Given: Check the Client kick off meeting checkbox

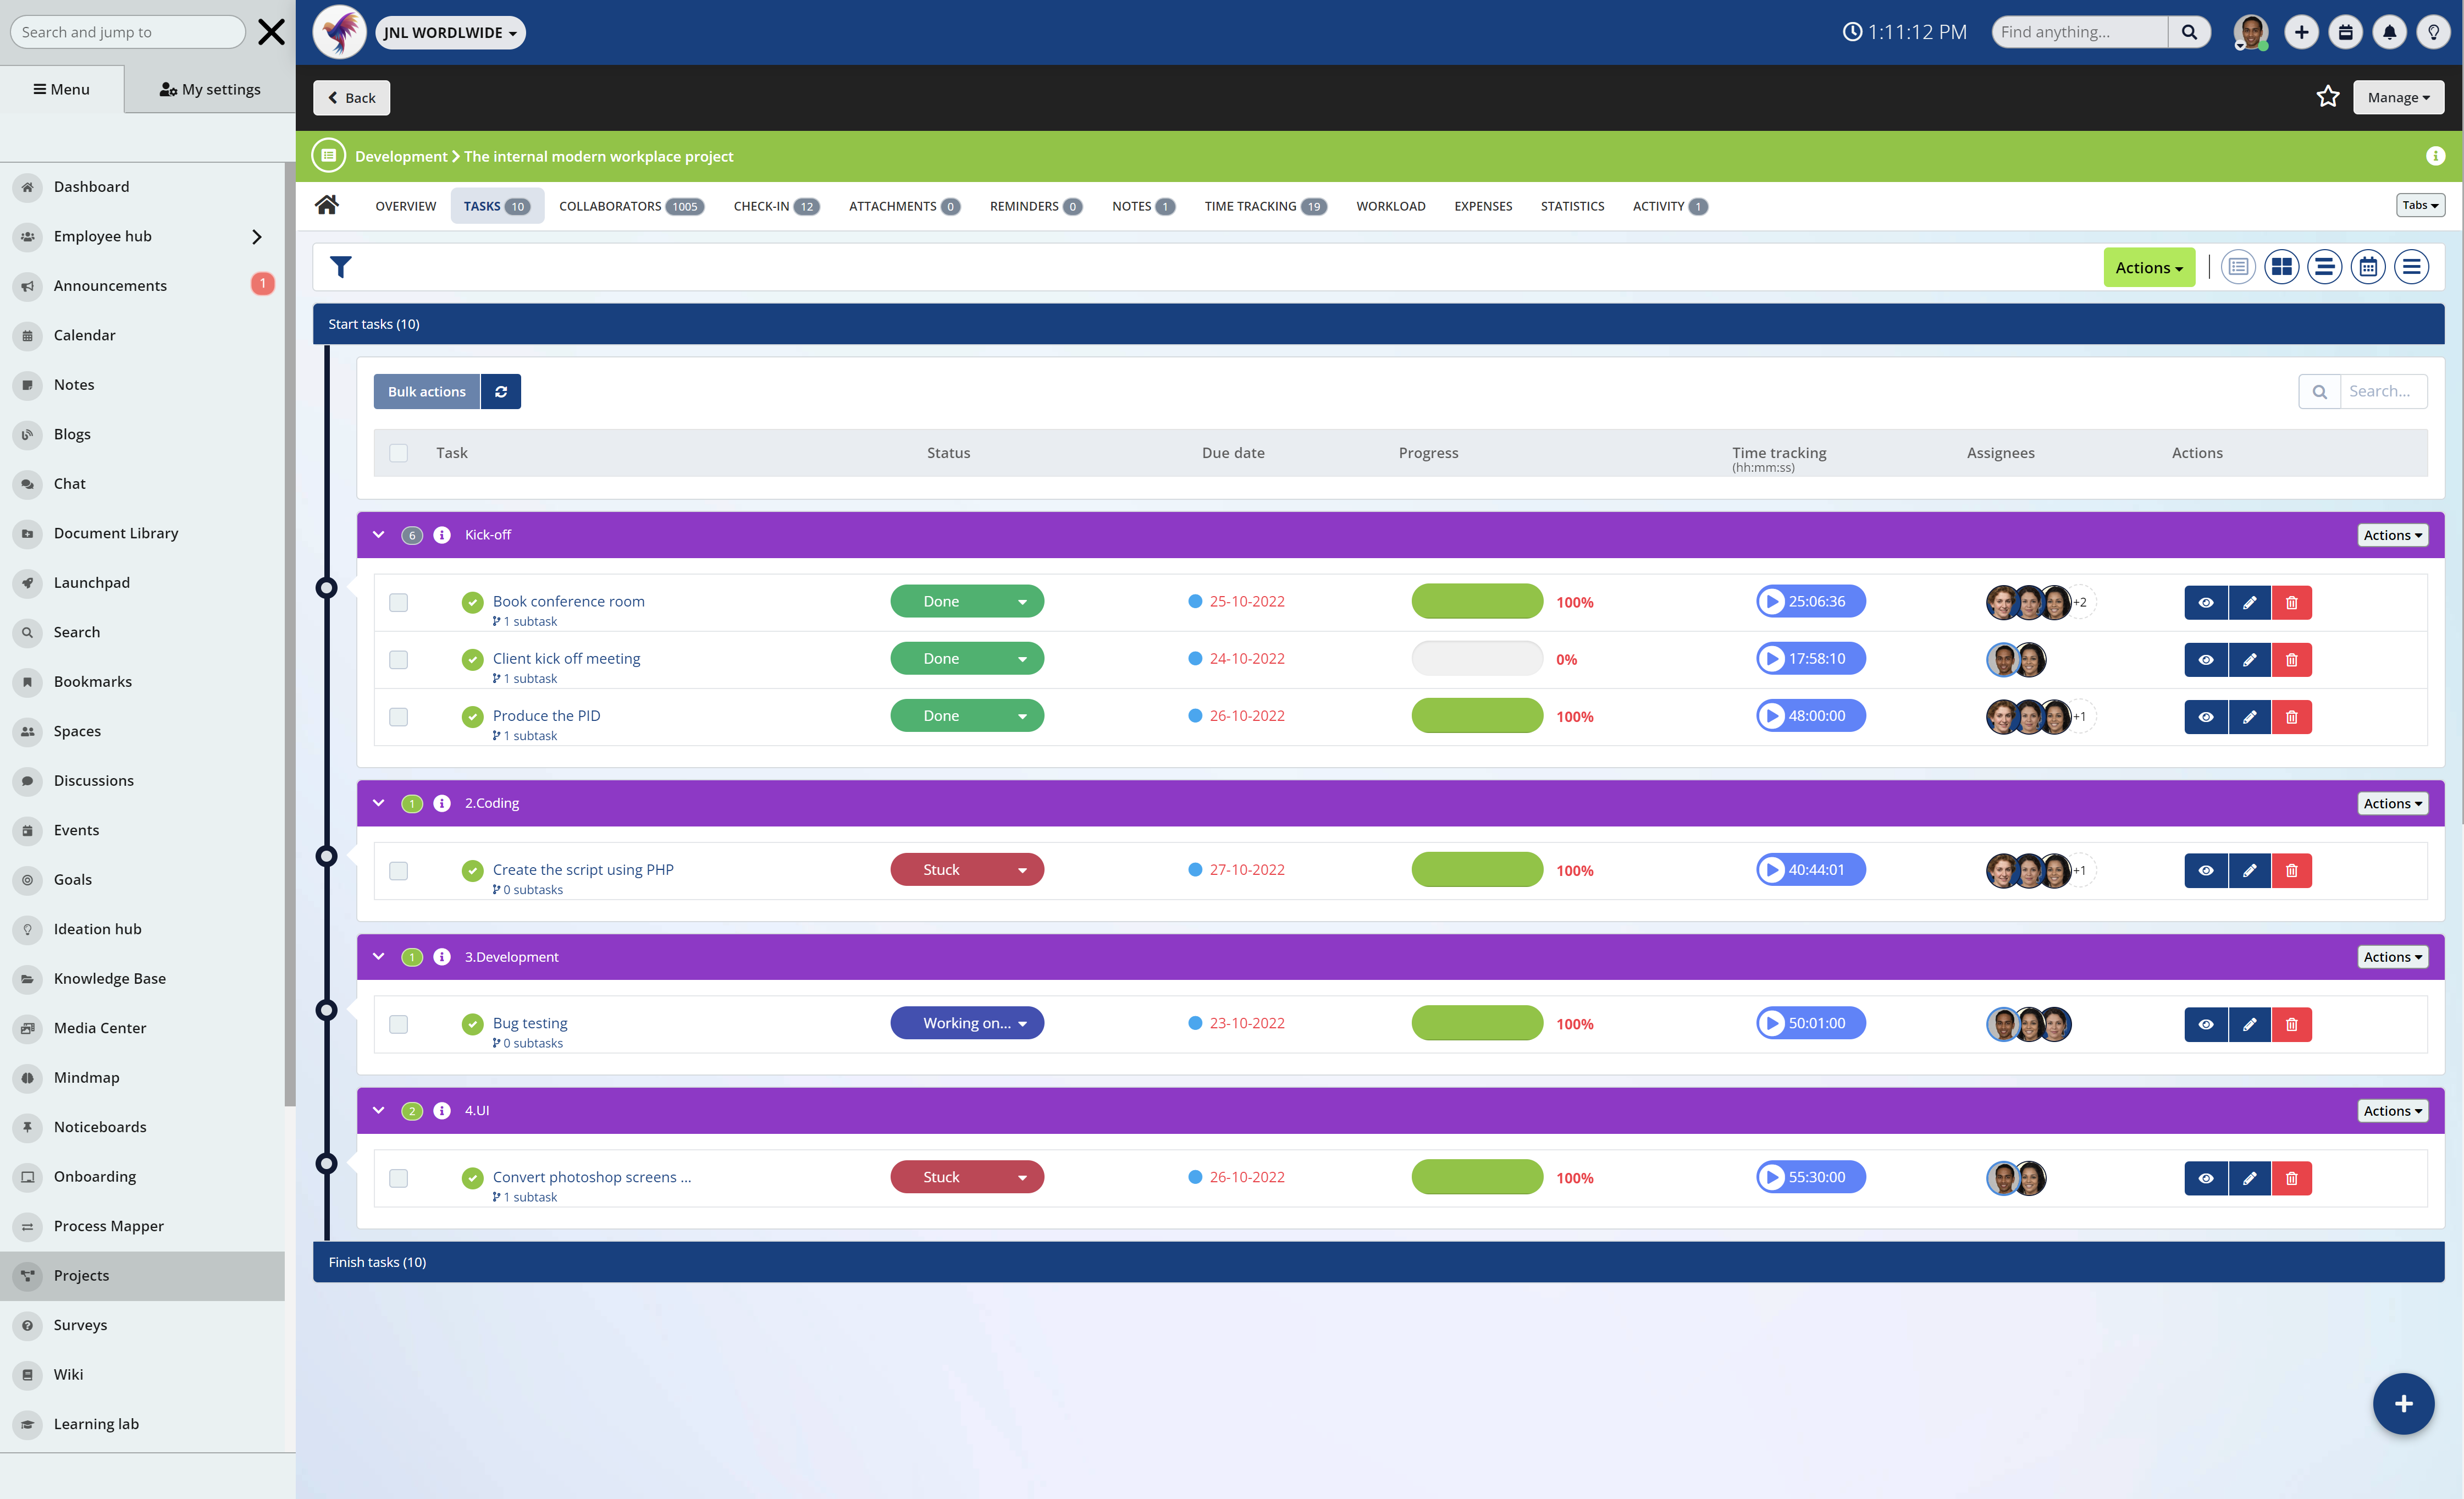Looking at the screenshot, I should (x=399, y=660).
